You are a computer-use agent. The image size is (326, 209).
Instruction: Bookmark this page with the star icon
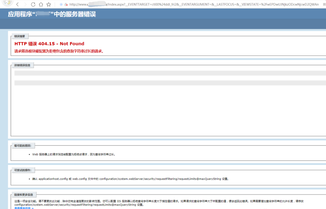coord(49,4)
